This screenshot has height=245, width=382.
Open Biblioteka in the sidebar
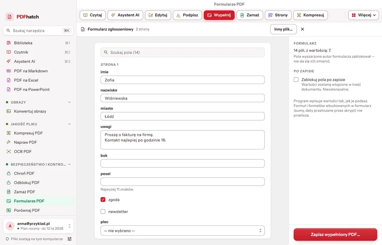pos(38,43)
